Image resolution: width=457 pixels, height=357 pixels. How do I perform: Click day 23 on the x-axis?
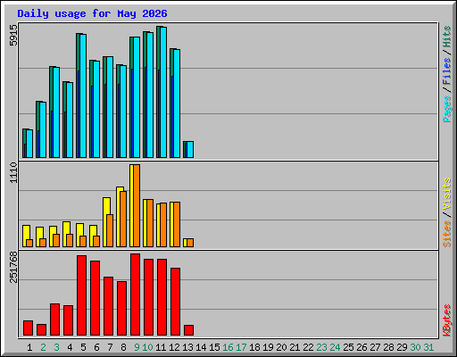[321, 347]
